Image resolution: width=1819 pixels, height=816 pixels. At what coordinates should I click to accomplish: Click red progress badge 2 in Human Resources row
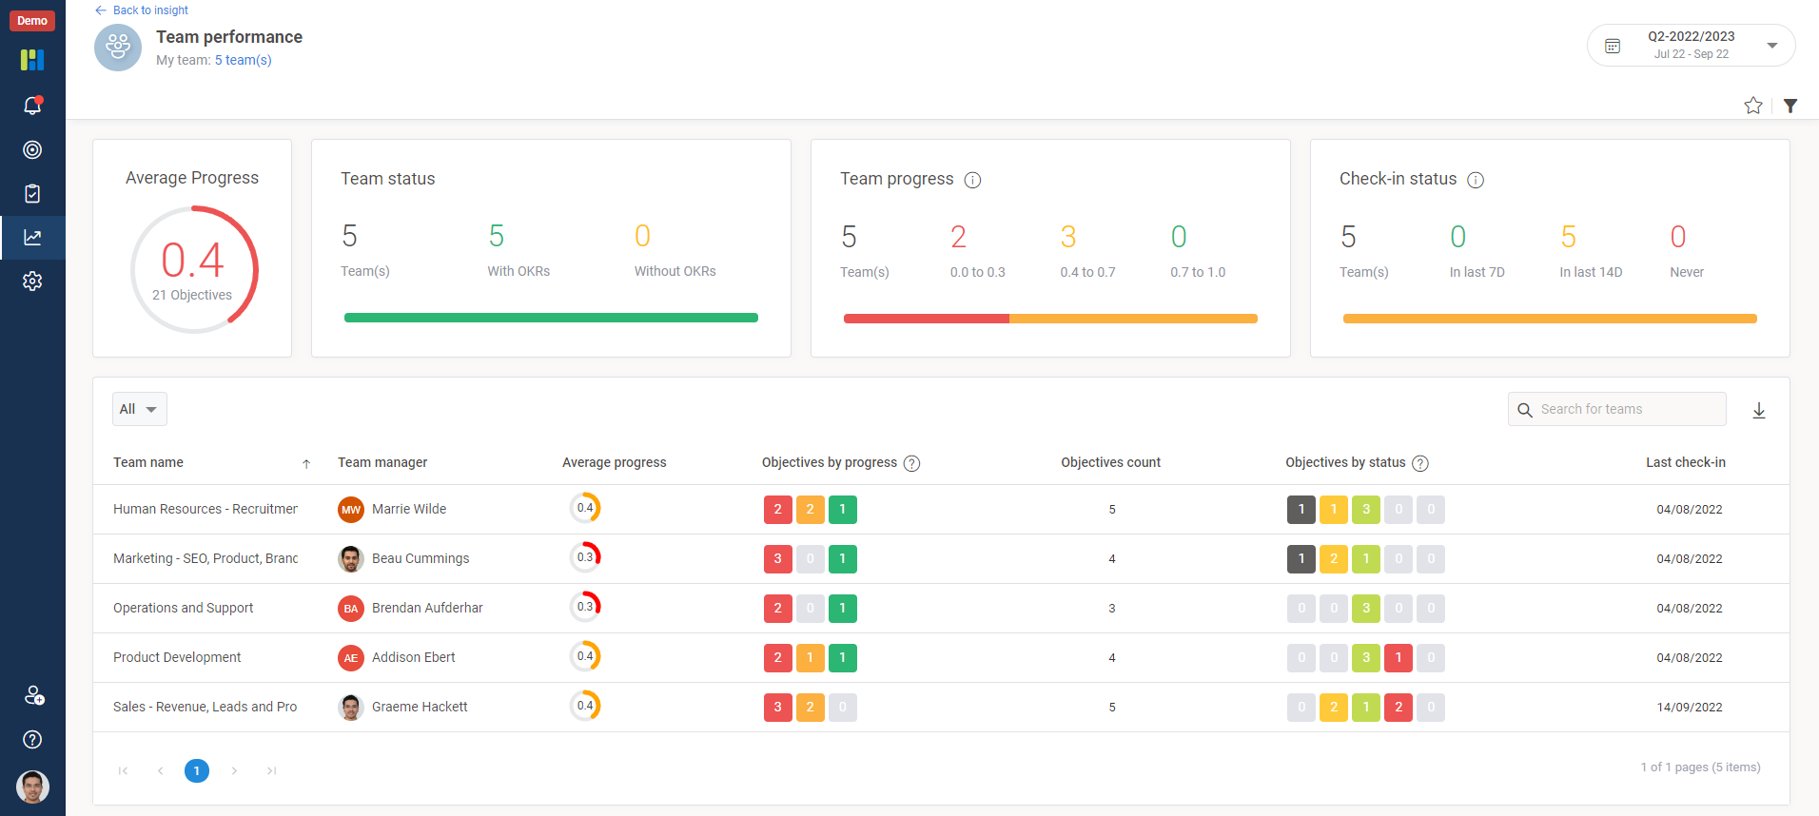[x=778, y=510]
